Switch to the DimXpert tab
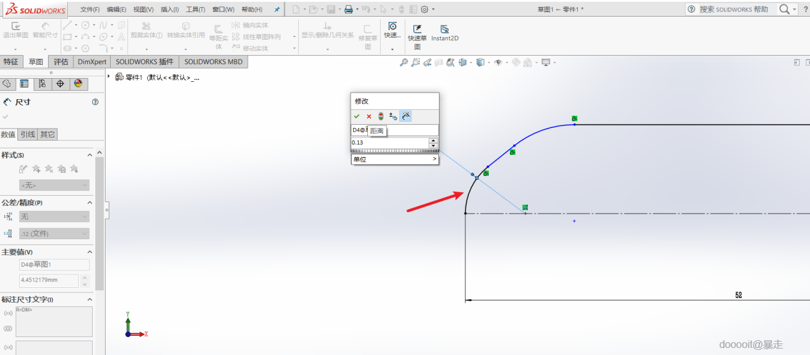Screen dimensions: 810x355 point(91,61)
